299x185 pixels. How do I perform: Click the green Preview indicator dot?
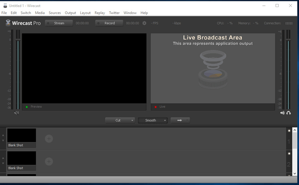27,107
